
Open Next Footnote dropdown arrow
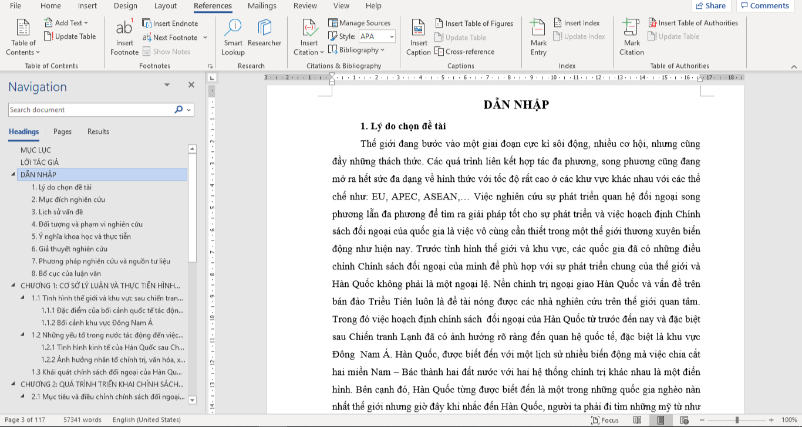tap(205, 38)
